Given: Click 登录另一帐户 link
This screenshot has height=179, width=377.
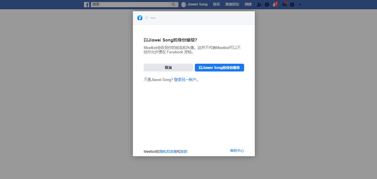Looking at the screenshot, I should pos(185,80).
